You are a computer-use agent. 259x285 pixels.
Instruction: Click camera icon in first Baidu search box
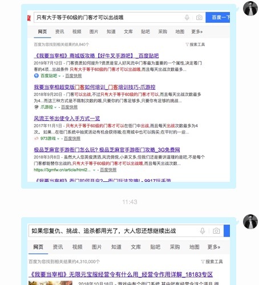point(199,18)
